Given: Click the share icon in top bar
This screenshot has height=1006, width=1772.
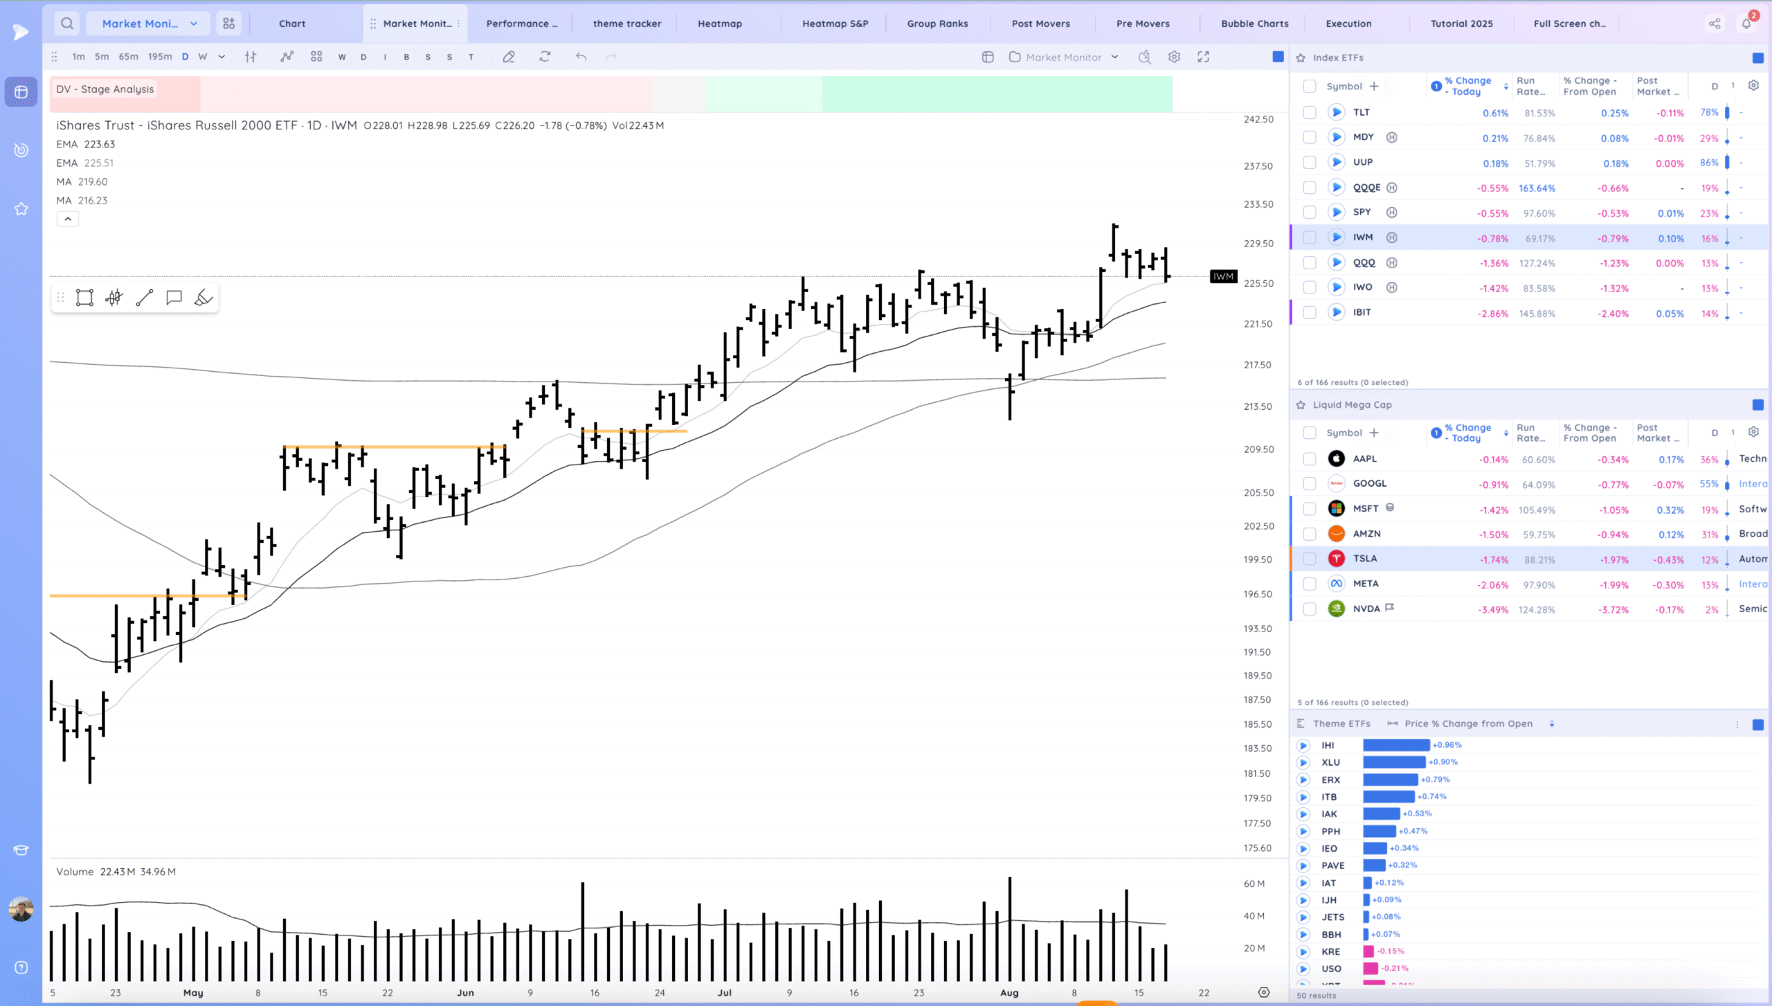Looking at the screenshot, I should 1715,24.
